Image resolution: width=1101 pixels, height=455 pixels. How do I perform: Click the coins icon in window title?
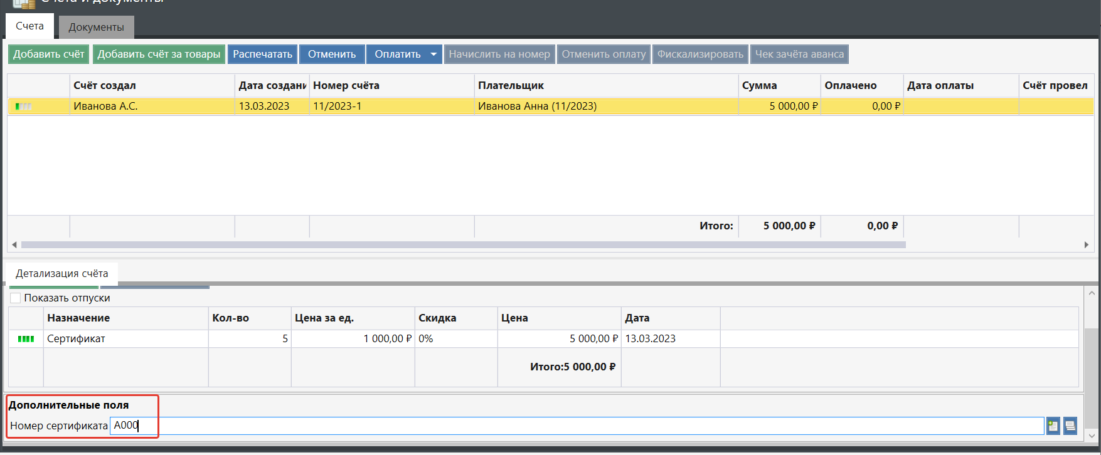click(24, 3)
